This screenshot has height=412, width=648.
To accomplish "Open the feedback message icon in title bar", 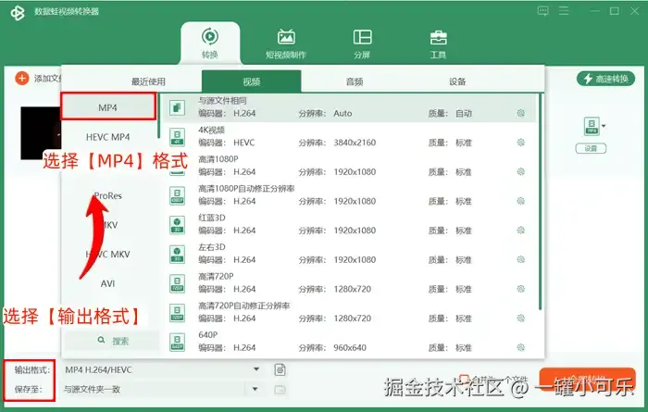I will coord(543,11).
